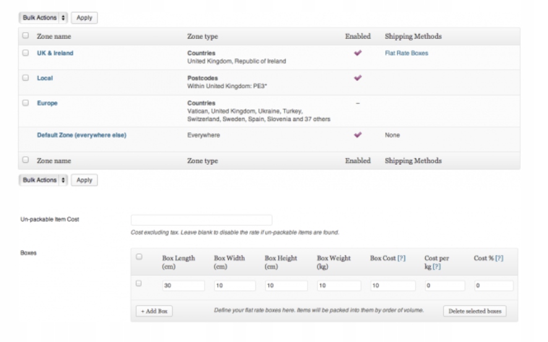This screenshot has width=548, height=342.
Task: Open the Cost % help tooltip
Action: (499, 258)
